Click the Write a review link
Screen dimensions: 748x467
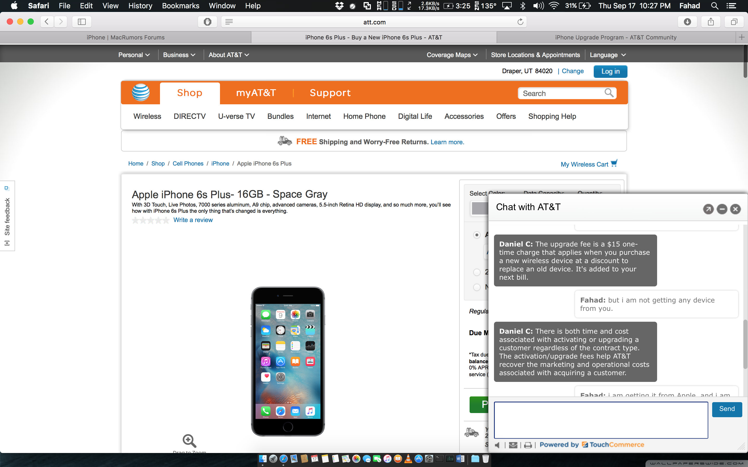[x=193, y=220]
